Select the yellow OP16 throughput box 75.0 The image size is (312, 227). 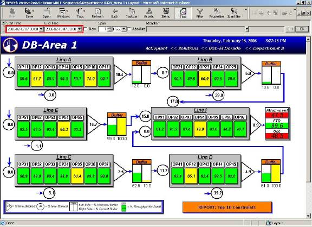tap(90, 79)
